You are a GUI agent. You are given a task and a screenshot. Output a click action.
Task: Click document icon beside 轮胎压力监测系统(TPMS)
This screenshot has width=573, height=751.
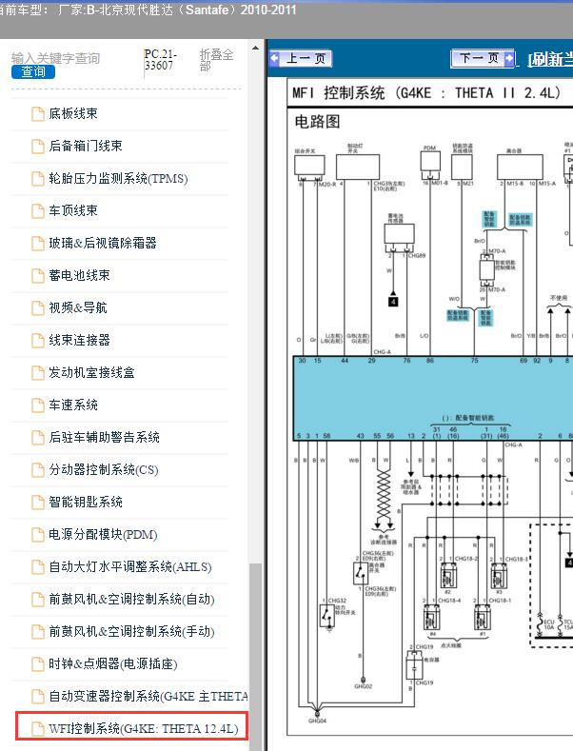click(x=38, y=179)
